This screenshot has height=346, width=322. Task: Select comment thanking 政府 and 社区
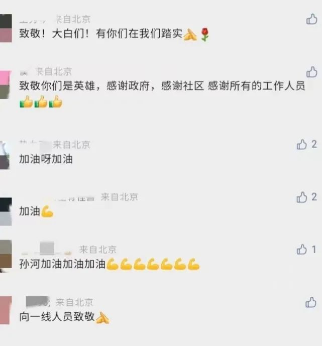click(x=162, y=94)
